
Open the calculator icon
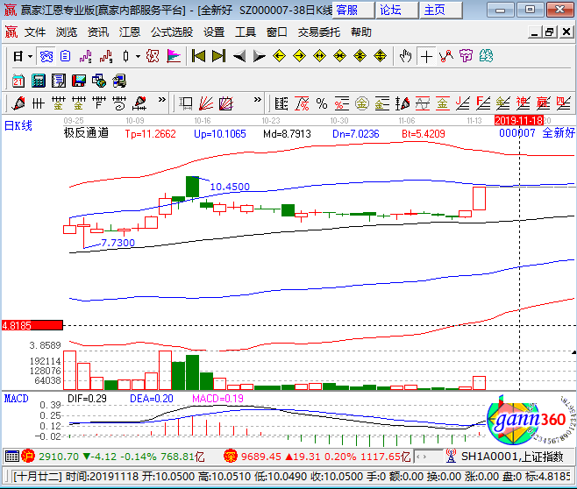tap(39, 81)
